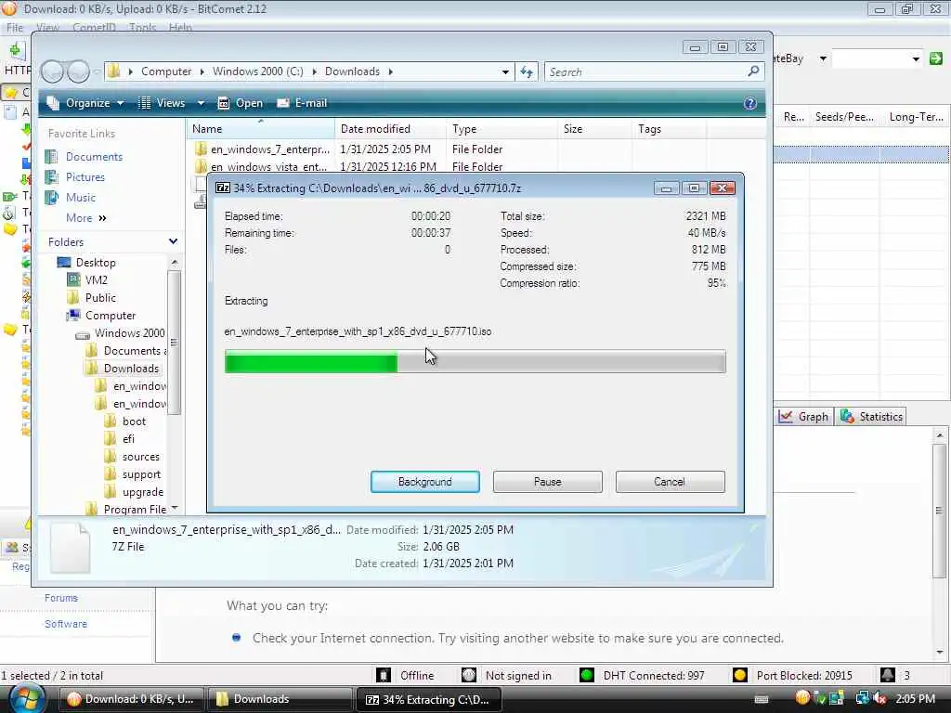Viewport: 951px width, 713px height.
Task: Click the Explorer forward navigation button
Action: (78, 71)
